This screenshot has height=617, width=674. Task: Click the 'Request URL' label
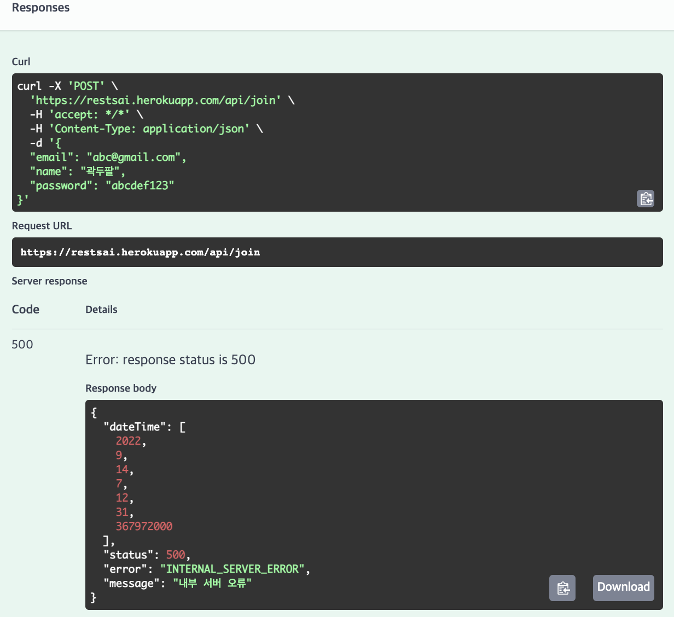42,226
